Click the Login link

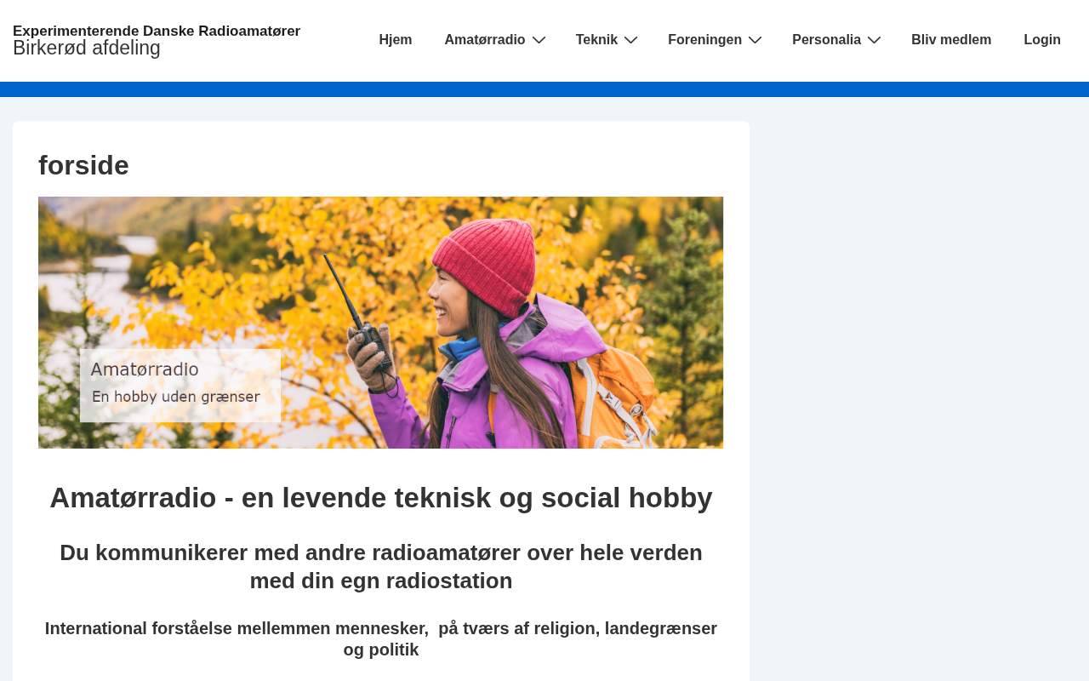pyautogui.click(x=1042, y=40)
